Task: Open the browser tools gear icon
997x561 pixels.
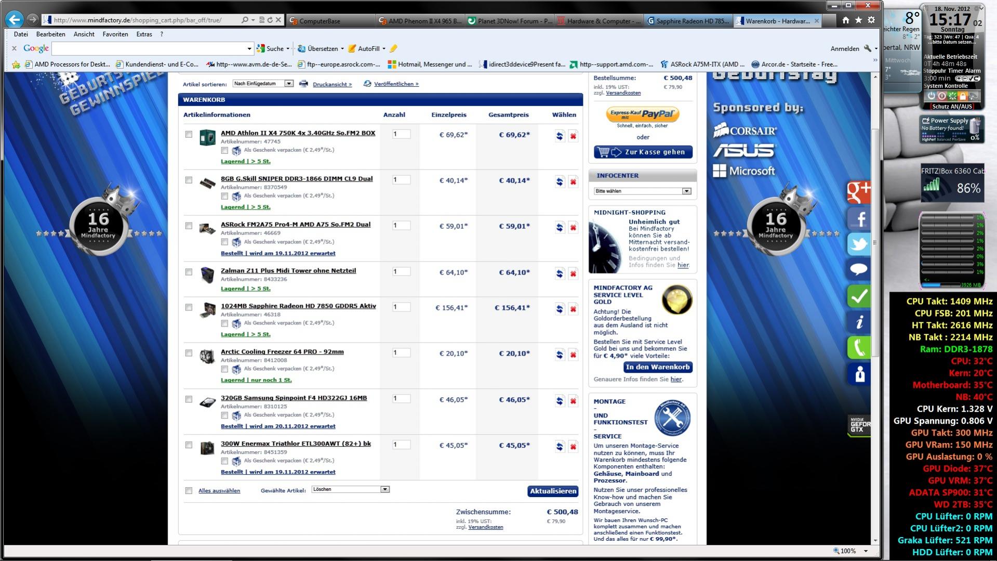Action: (x=871, y=20)
